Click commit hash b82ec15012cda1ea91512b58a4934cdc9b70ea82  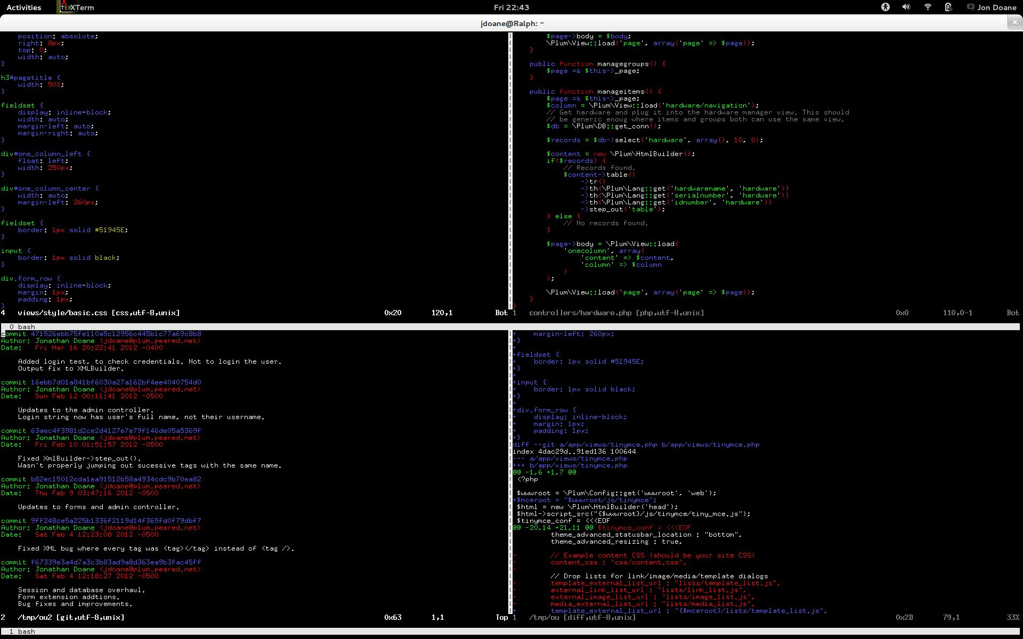pos(116,479)
